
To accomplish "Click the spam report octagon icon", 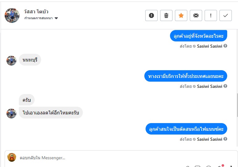I will (x=151, y=15).
